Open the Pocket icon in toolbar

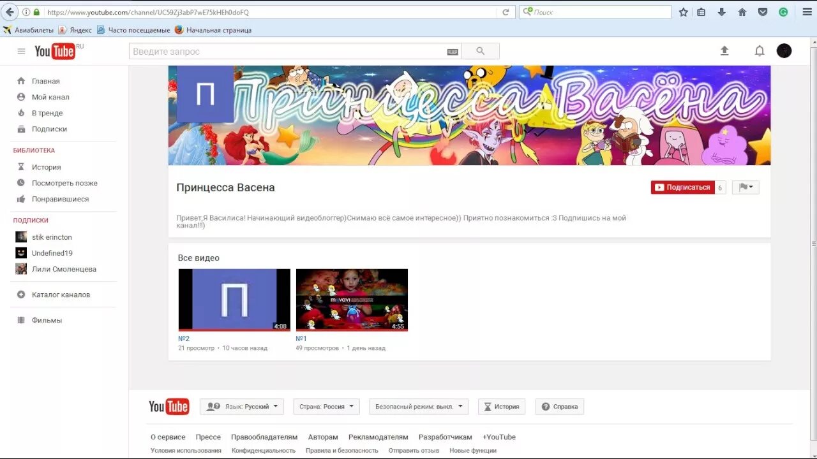pos(763,12)
